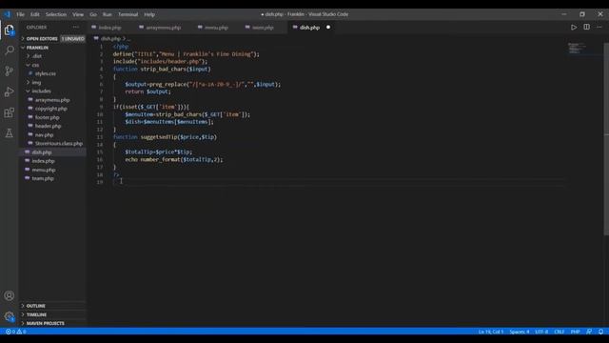Open the View menu
This screenshot has width=609, height=343.
[x=78, y=14]
